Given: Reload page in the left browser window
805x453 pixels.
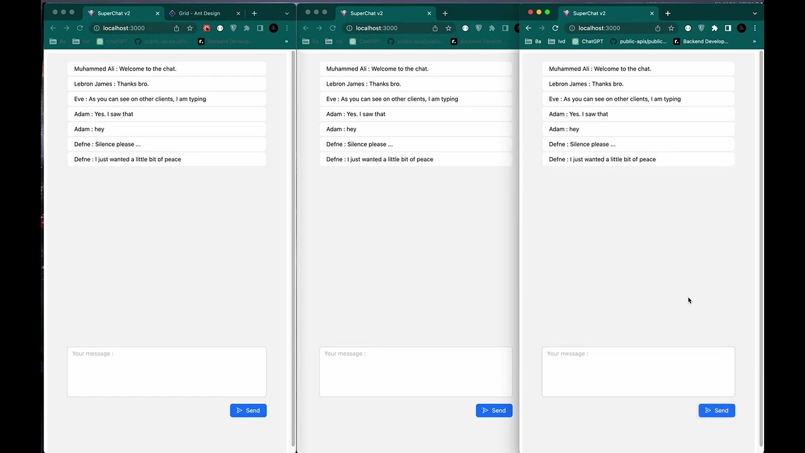Looking at the screenshot, I should [x=80, y=28].
